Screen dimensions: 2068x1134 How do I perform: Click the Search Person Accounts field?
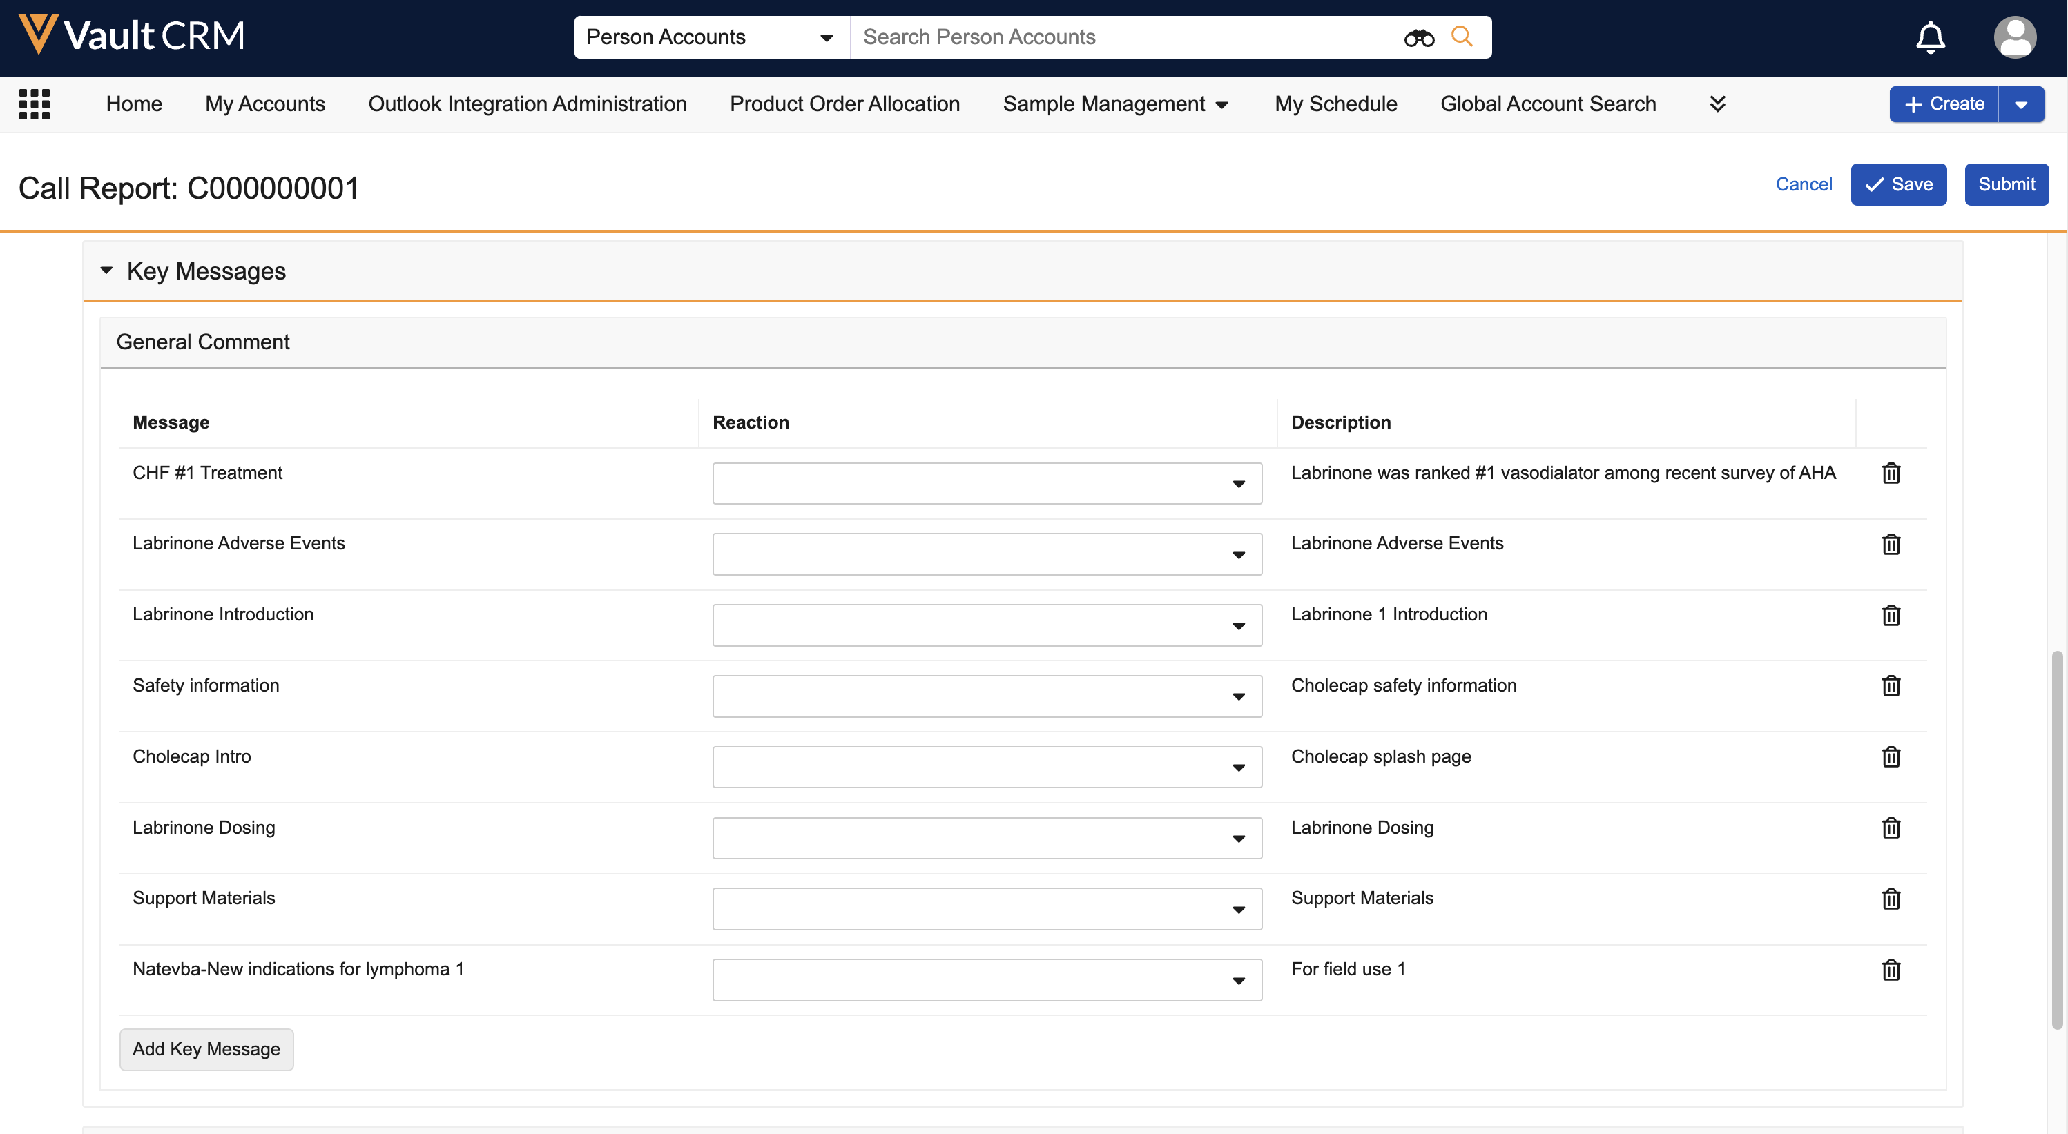[1124, 38]
